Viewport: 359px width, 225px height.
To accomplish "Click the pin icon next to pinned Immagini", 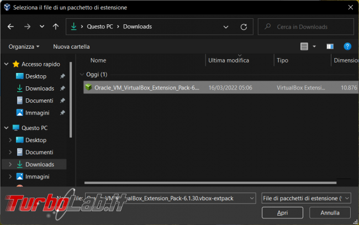I will coord(62,113).
